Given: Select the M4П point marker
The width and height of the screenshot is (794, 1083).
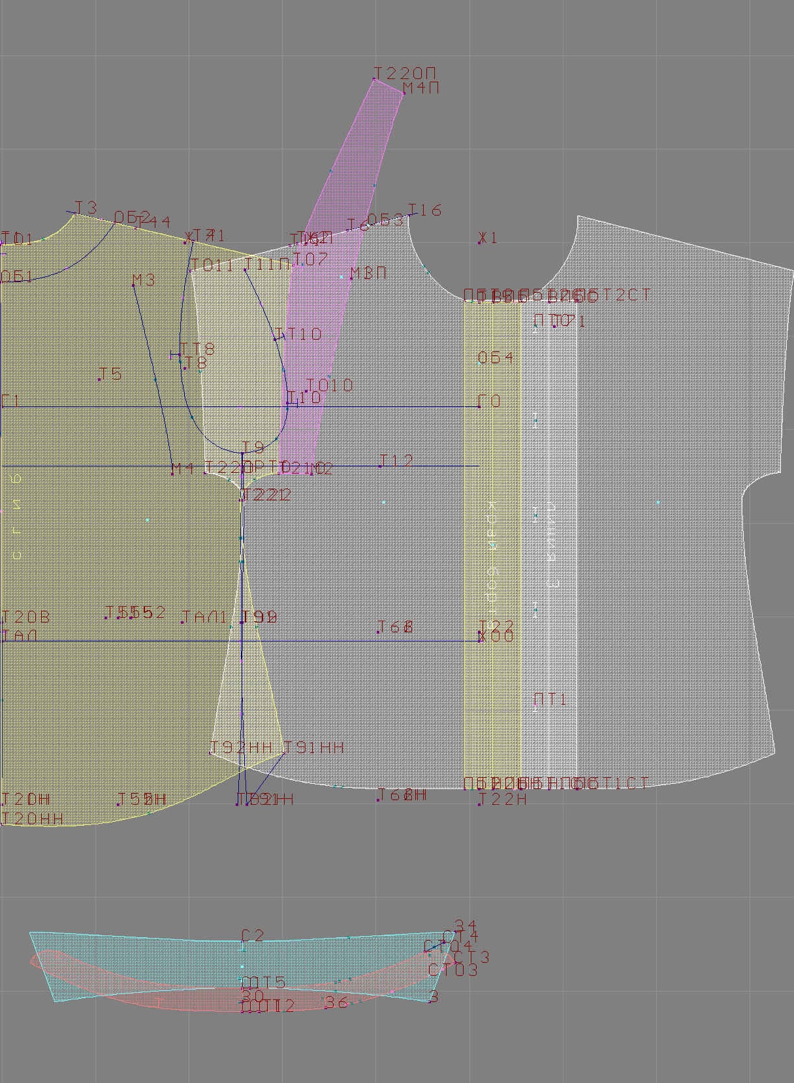Looking at the screenshot, I should click(404, 93).
